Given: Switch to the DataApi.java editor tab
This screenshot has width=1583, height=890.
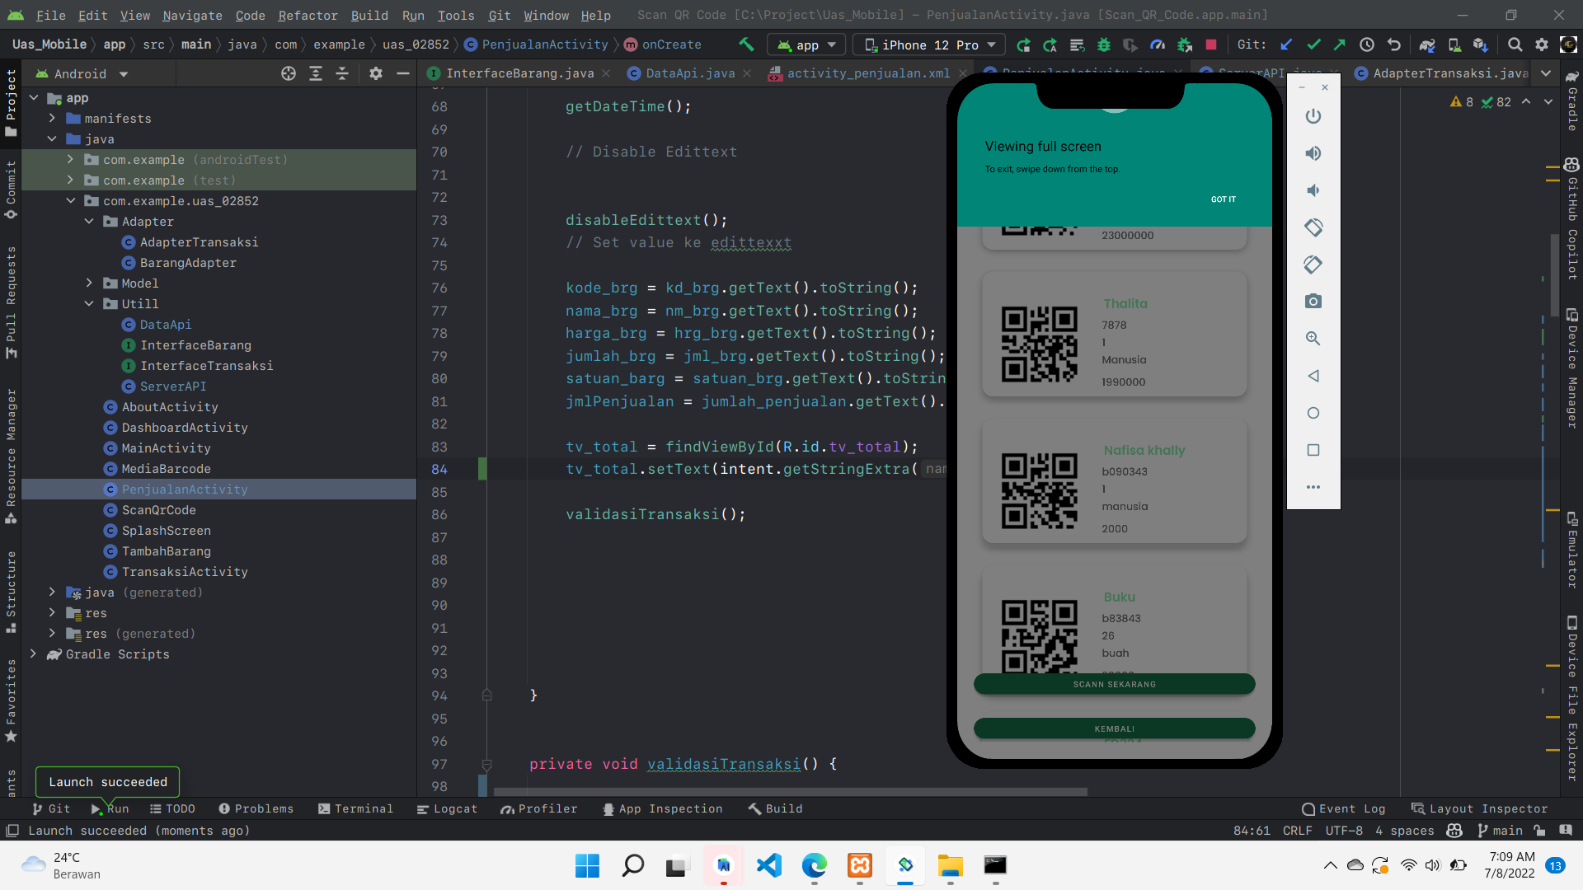Looking at the screenshot, I should pos(689,73).
